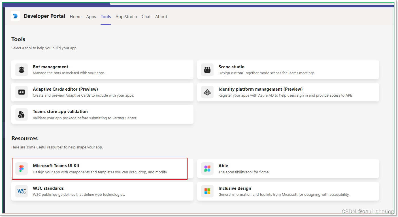Open the Able resource title

223,166
